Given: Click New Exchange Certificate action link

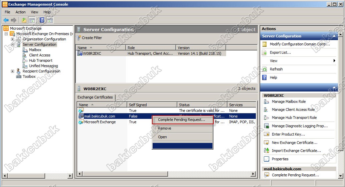Looking at the screenshot, I should [x=294, y=143].
